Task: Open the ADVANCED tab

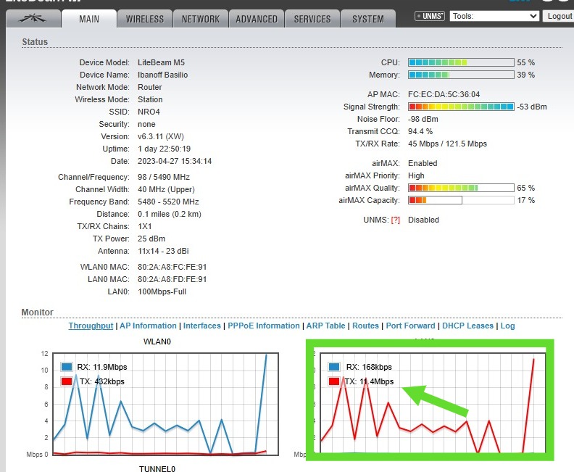Action: coord(257,19)
